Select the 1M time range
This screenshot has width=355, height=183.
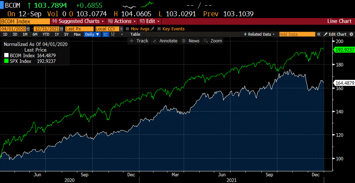click(25, 34)
